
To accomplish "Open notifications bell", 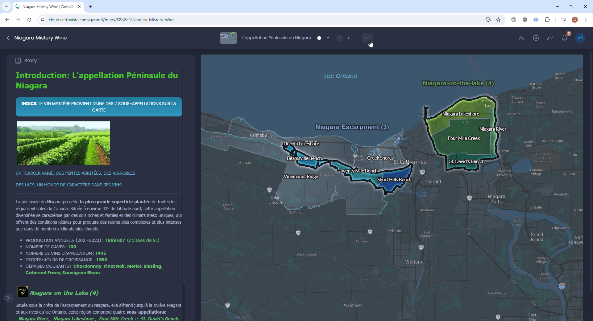I will pos(565,38).
